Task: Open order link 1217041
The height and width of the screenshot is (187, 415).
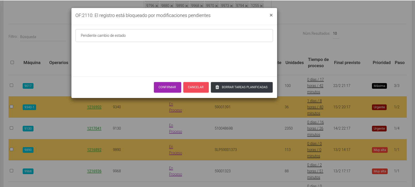Action: (x=94, y=128)
